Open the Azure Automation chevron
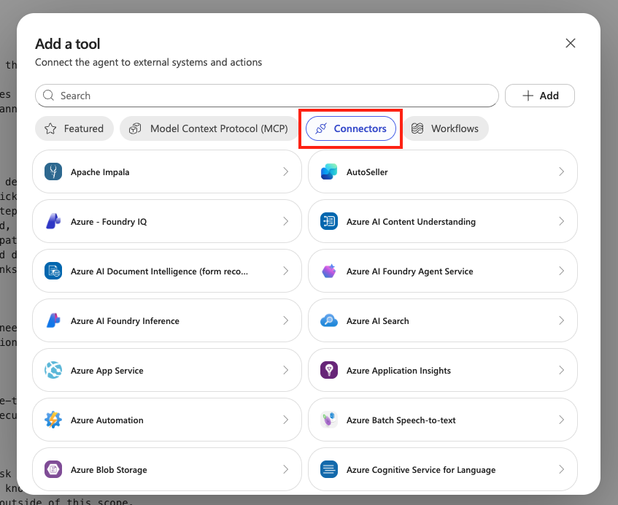This screenshot has height=505, width=618. click(x=286, y=420)
